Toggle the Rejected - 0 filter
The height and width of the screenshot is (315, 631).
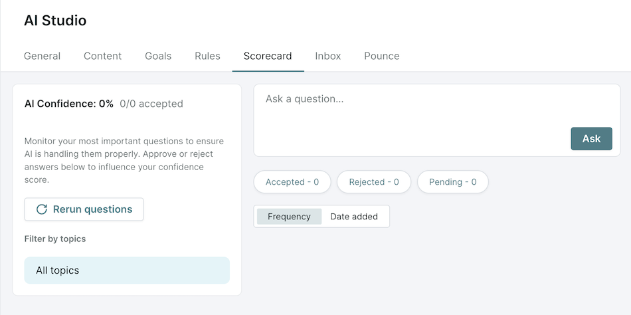click(374, 182)
